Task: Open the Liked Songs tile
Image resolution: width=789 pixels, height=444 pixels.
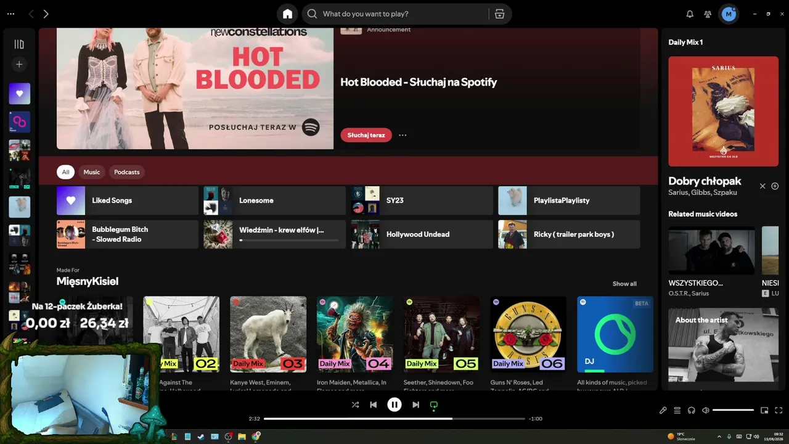Action: [128, 200]
